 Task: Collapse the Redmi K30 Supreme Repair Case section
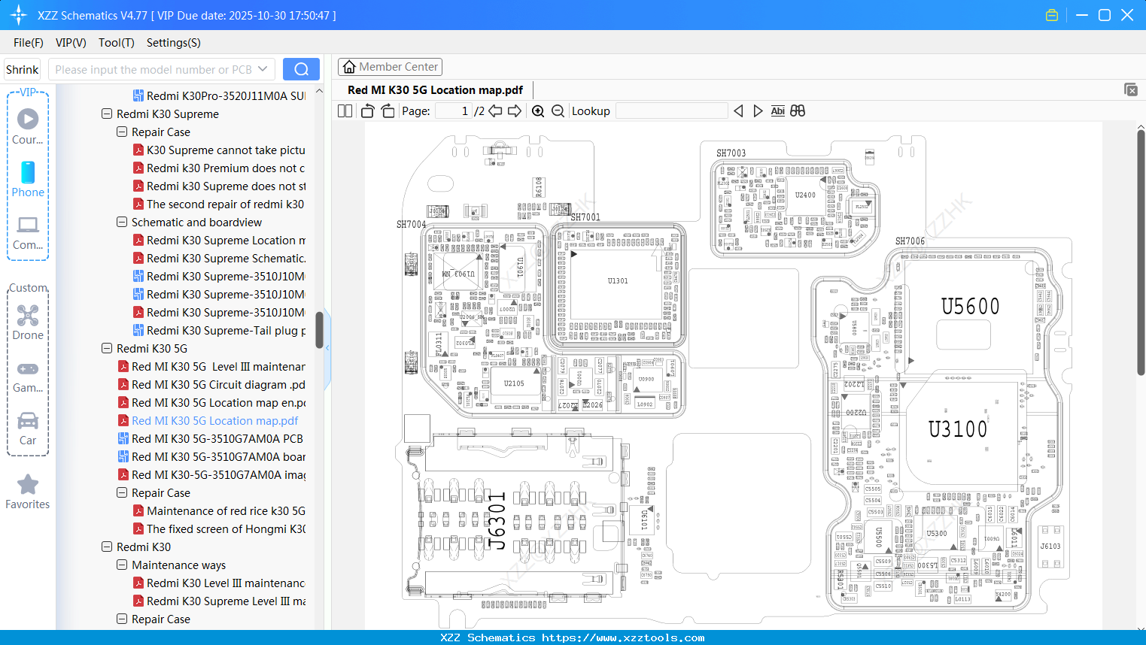coord(121,132)
